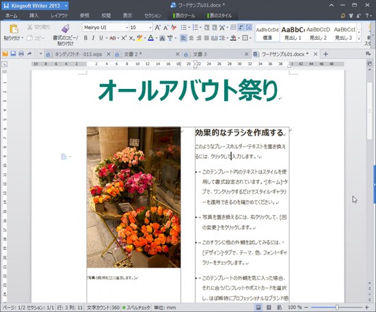Screen dimensions: 376x312
Task: Open the レイアウト ribbon tab
Action: tap(59, 16)
